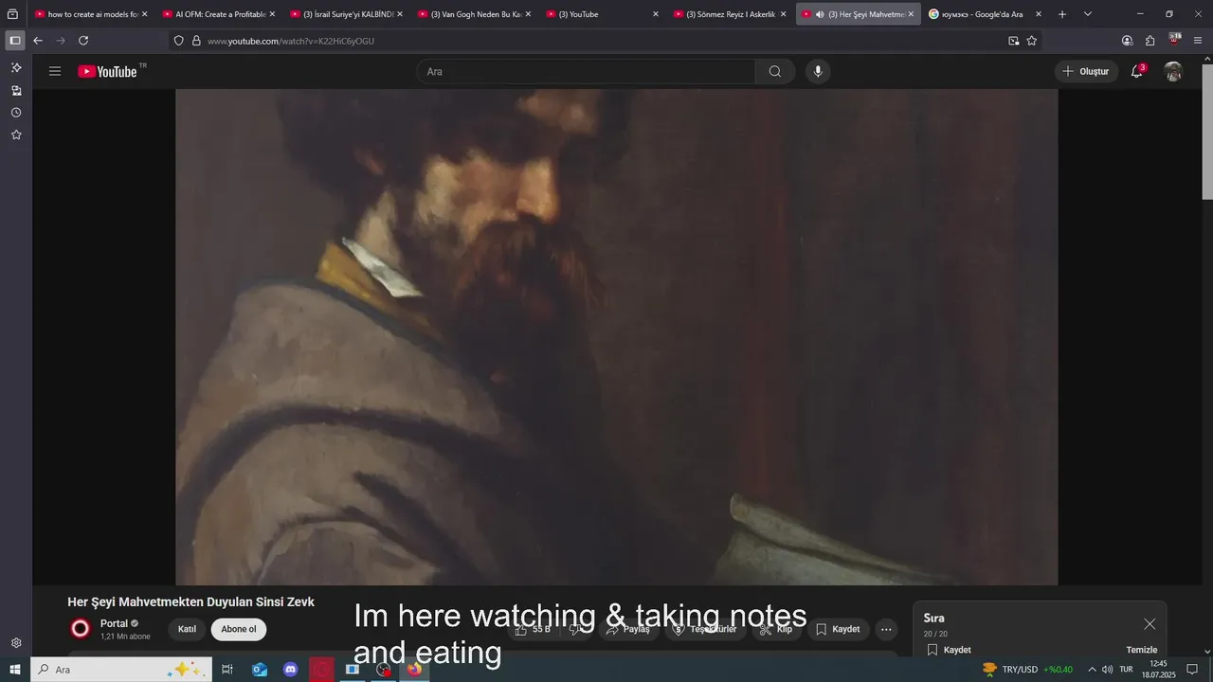Focus the YouTube Ara search field
Screen dimensions: 1213x682
click(x=586, y=71)
